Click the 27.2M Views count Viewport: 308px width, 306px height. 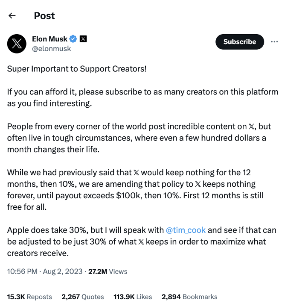(108, 271)
